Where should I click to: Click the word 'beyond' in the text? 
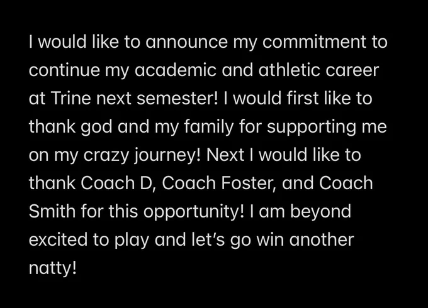click(320, 212)
